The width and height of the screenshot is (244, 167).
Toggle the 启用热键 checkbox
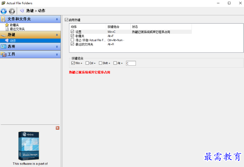(66, 20)
